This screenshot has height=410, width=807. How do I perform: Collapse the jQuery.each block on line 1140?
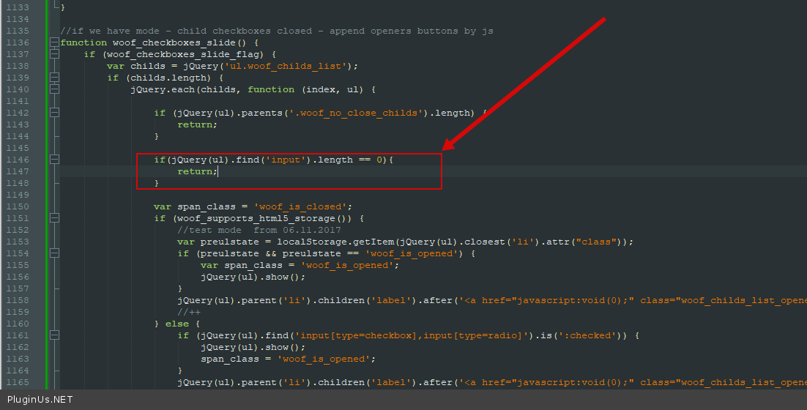[54, 89]
